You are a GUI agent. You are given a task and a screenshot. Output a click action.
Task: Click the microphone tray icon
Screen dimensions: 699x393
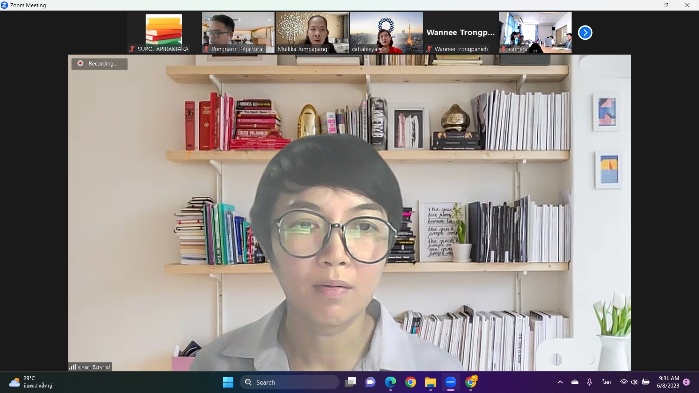(589, 382)
